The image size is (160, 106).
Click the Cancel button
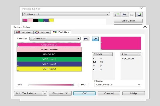(109, 93)
